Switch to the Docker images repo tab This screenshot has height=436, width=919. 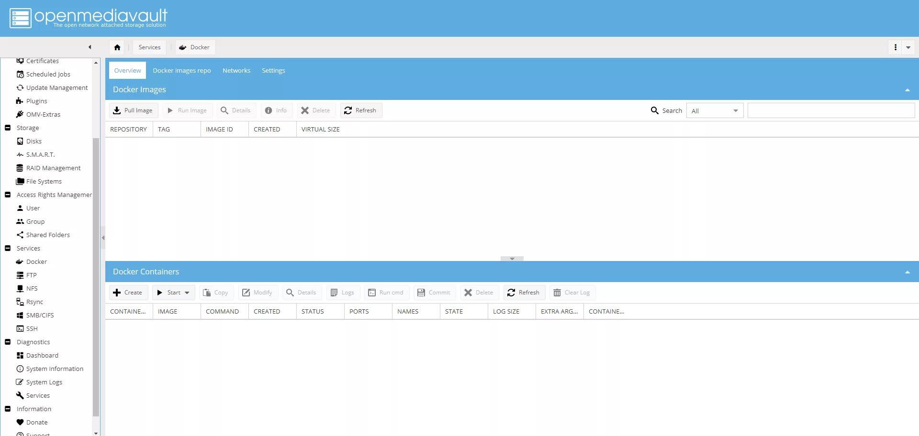[182, 70]
